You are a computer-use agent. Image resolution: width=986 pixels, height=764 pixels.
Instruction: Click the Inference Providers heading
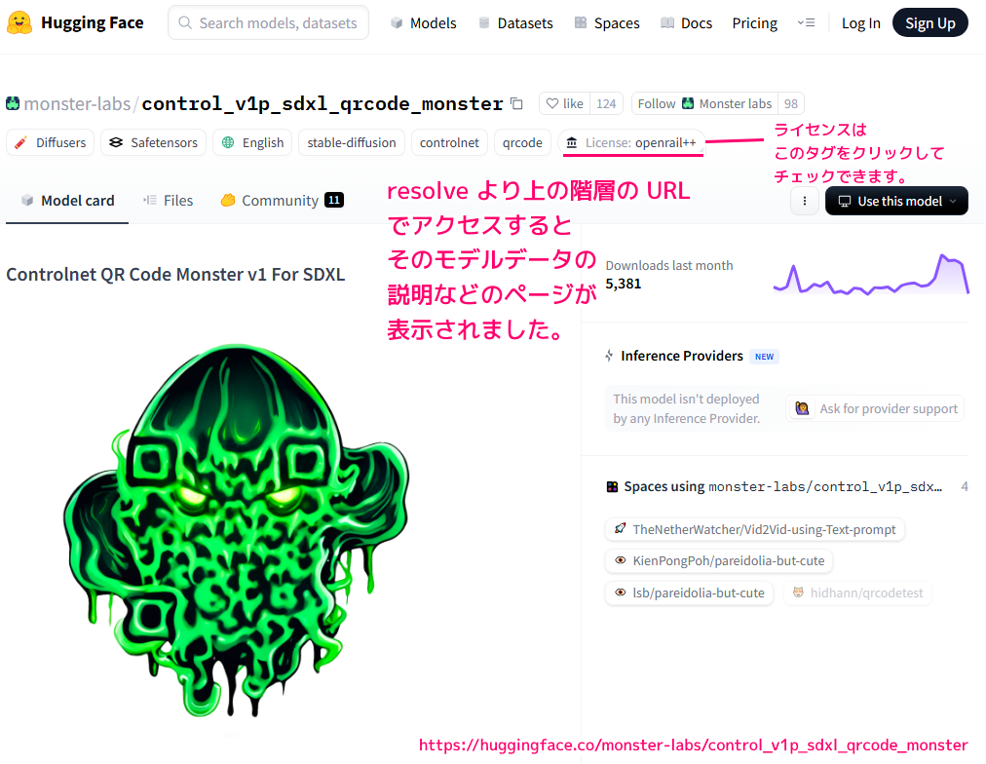click(682, 356)
